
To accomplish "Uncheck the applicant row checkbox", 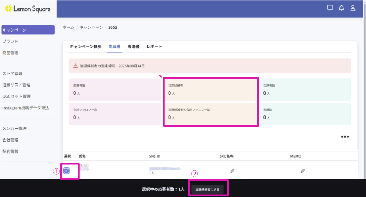I will click(x=67, y=170).
